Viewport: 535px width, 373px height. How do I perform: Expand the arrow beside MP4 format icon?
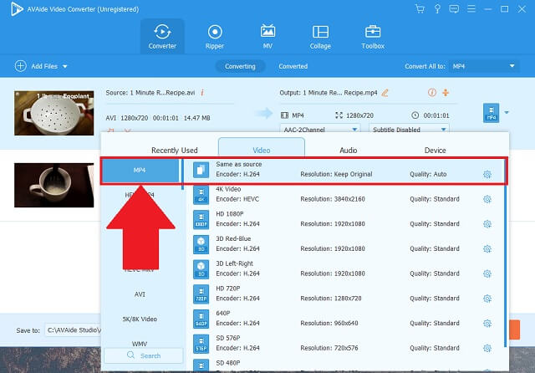507,113
